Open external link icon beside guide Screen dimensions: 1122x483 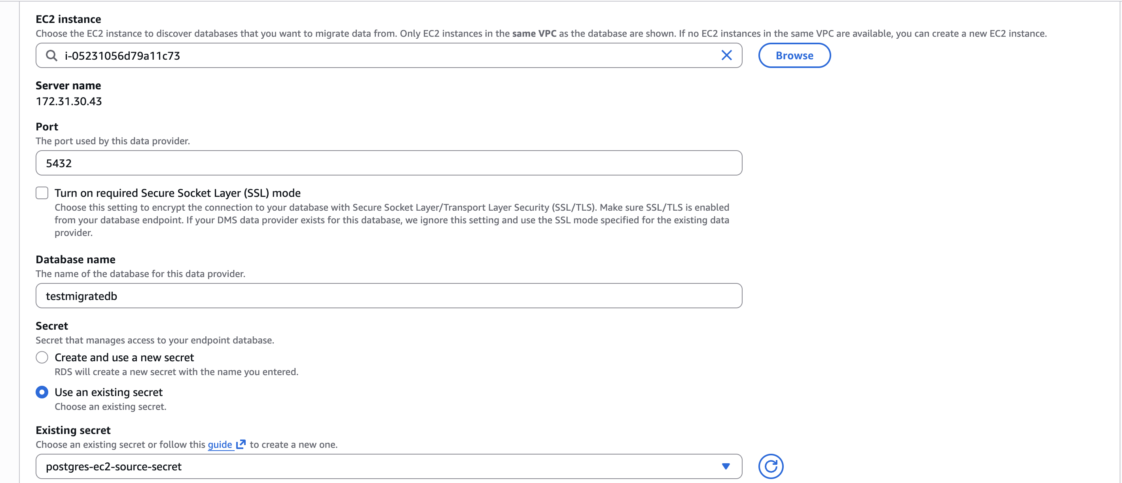[241, 444]
